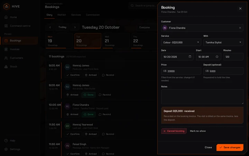The image size is (249, 156).
Task: Click FC avatar in diary list
Action: 67,106
